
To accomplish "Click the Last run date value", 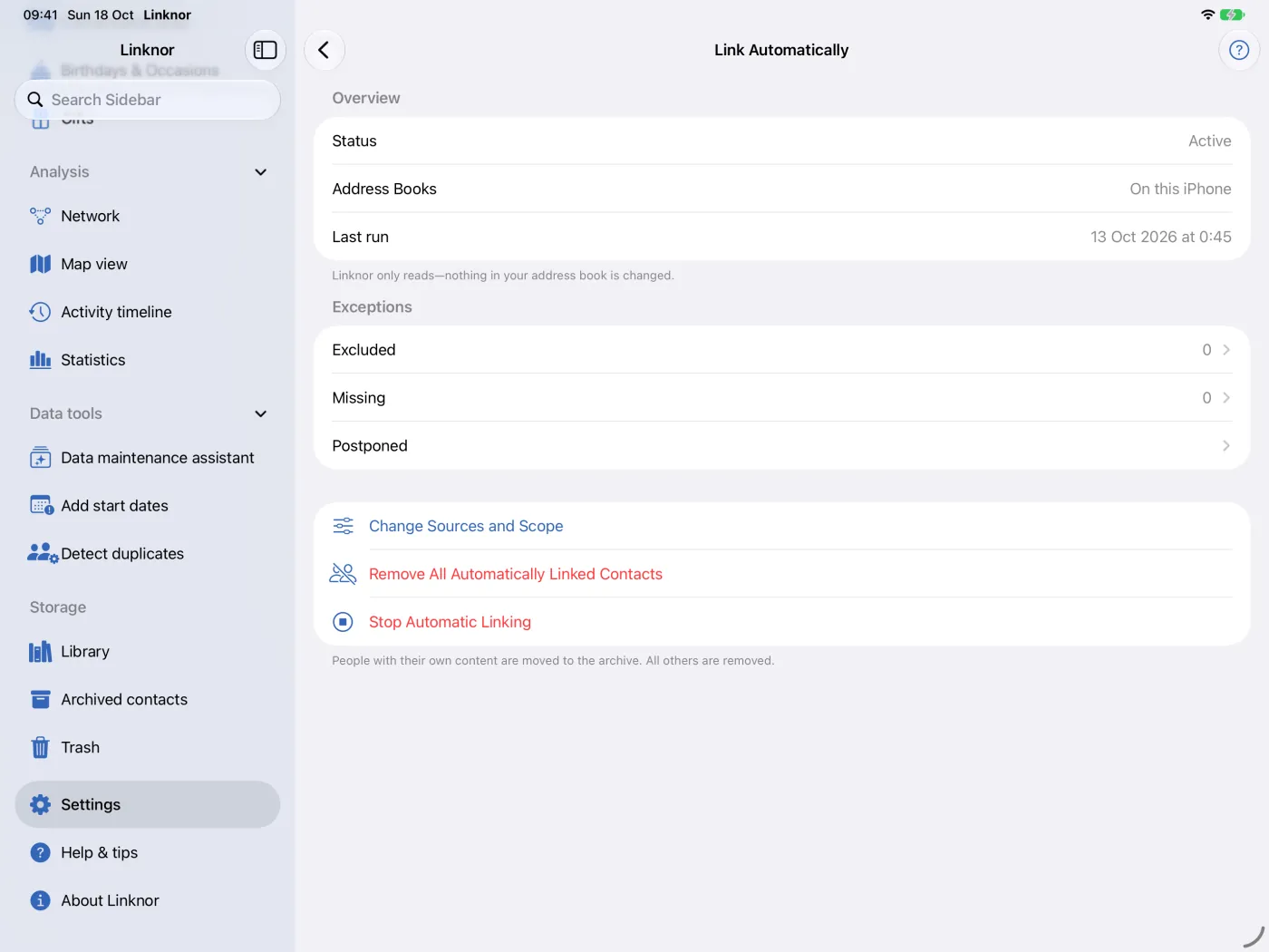I will [x=1160, y=237].
